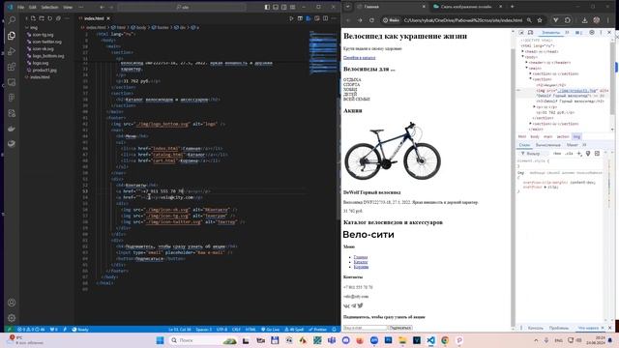
Task: Click forward arrow in browser toolbar
Action: tap(360, 20)
